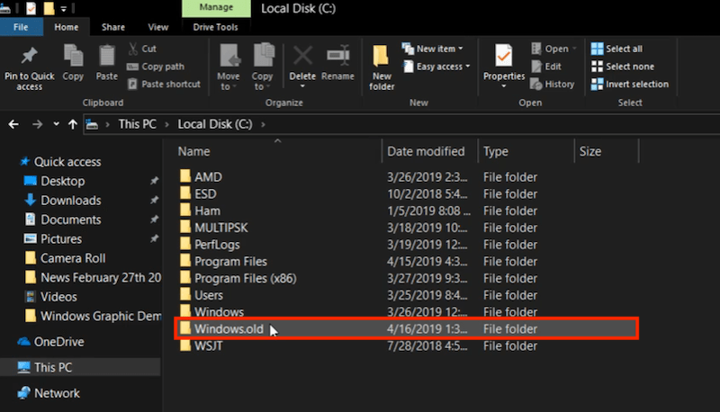Viewport: 720px width, 412px height.
Task: Click Select all in ribbon
Action: (616, 49)
